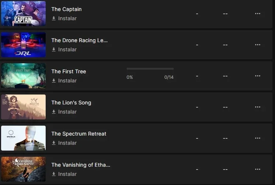The image size is (275, 185).
Task: Open The Captain game thumbnail
Action: point(23,14)
